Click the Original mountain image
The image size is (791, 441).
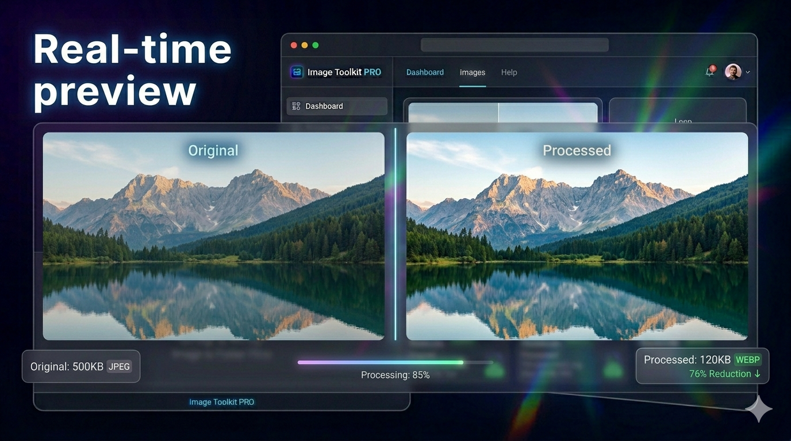pyautogui.click(x=213, y=236)
